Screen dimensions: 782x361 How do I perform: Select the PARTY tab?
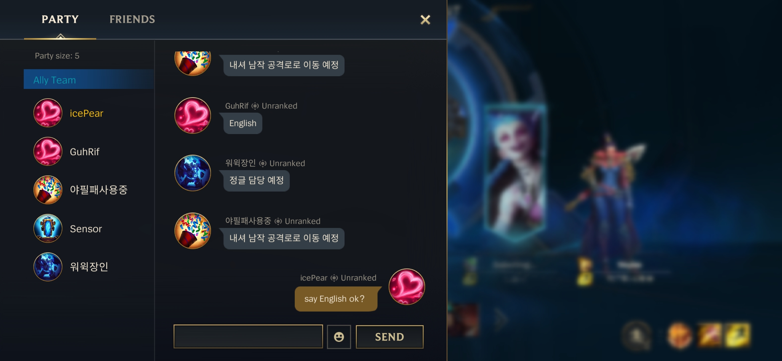(x=60, y=19)
